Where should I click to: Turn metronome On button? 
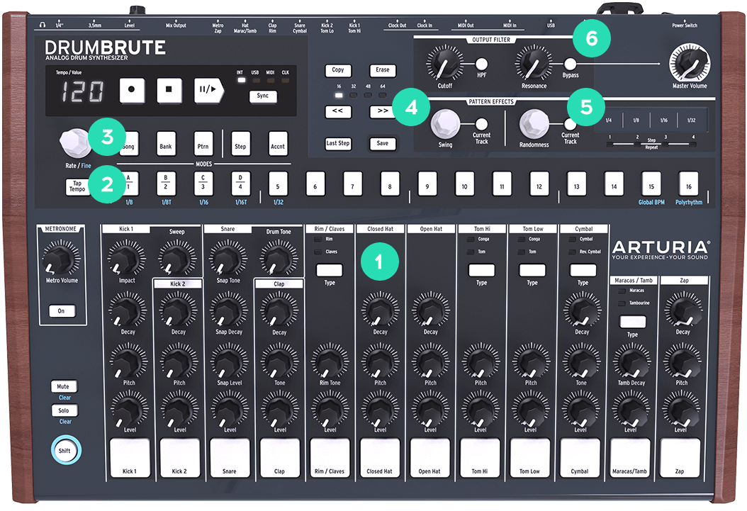(62, 311)
